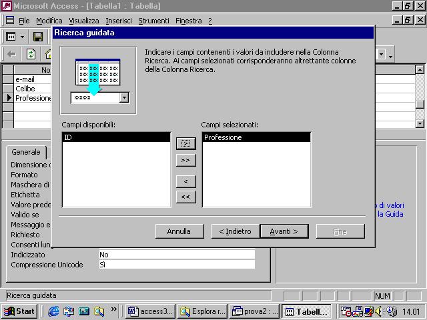
Task: Click the home page toolbar icon
Action: tap(48, 54)
